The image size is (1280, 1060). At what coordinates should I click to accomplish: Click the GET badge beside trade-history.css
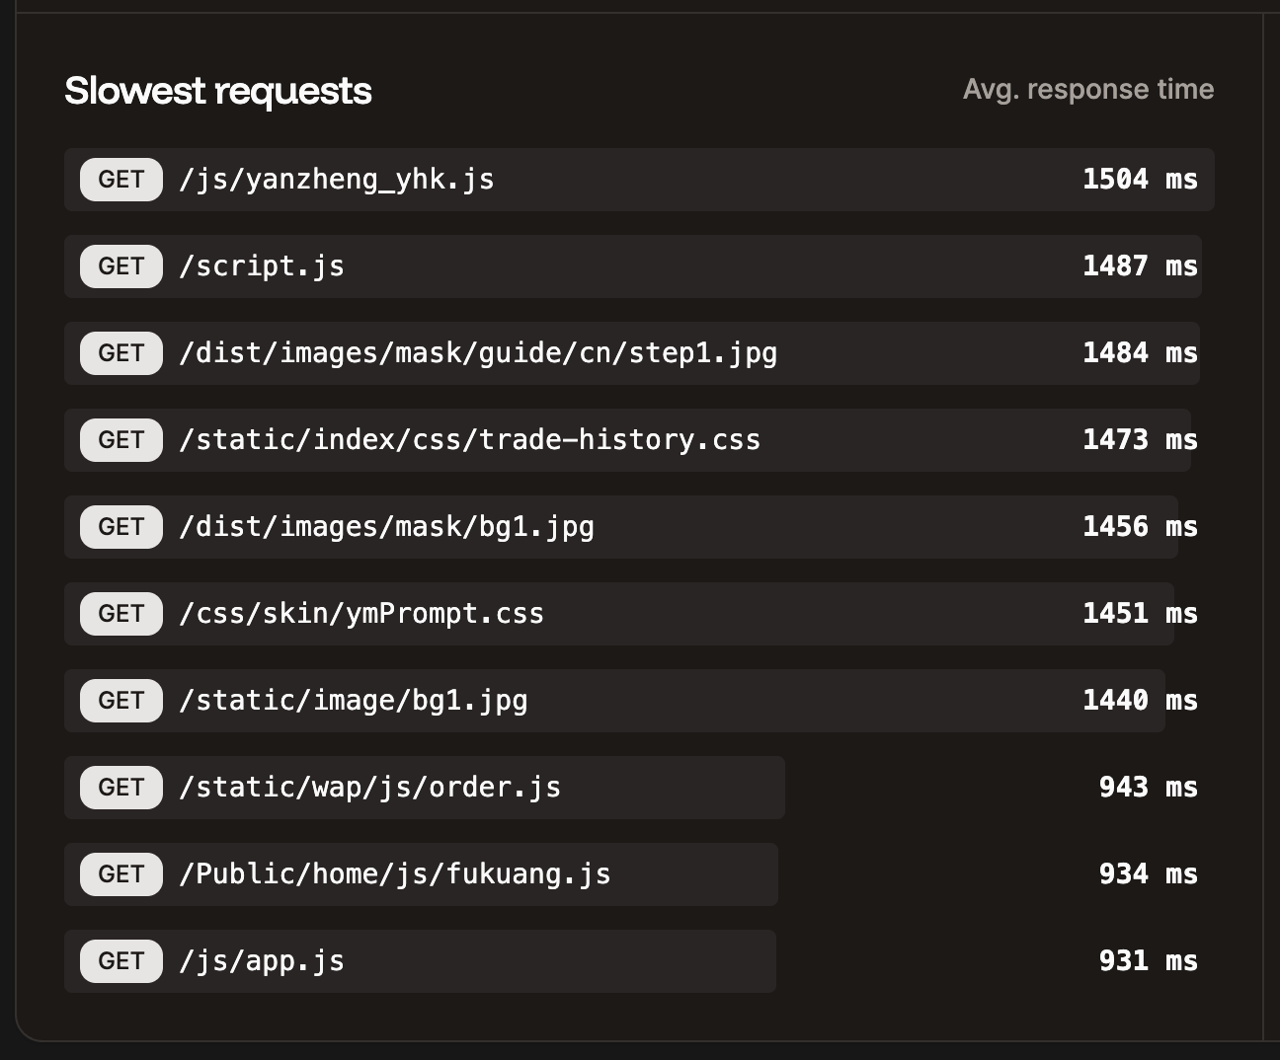tap(120, 439)
